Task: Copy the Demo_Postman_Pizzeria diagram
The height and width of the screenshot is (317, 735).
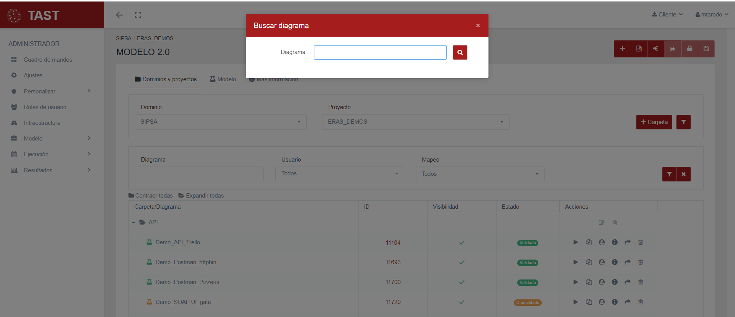Action: 589,282
